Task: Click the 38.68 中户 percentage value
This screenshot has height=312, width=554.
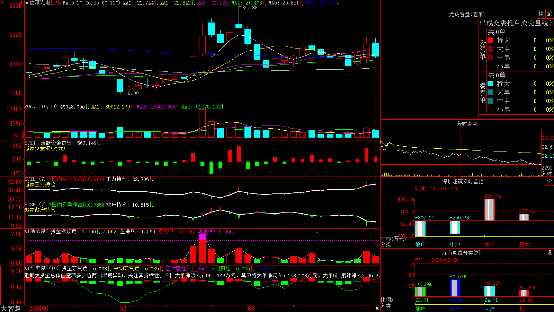Action: (x=456, y=300)
